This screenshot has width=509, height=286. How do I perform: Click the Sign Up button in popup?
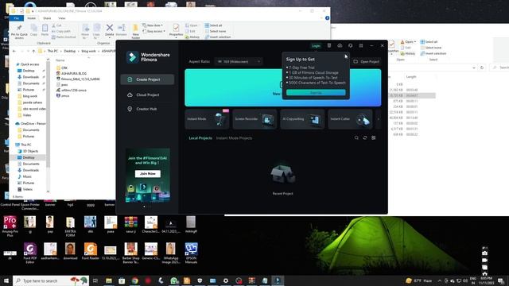(x=316, y=92)
